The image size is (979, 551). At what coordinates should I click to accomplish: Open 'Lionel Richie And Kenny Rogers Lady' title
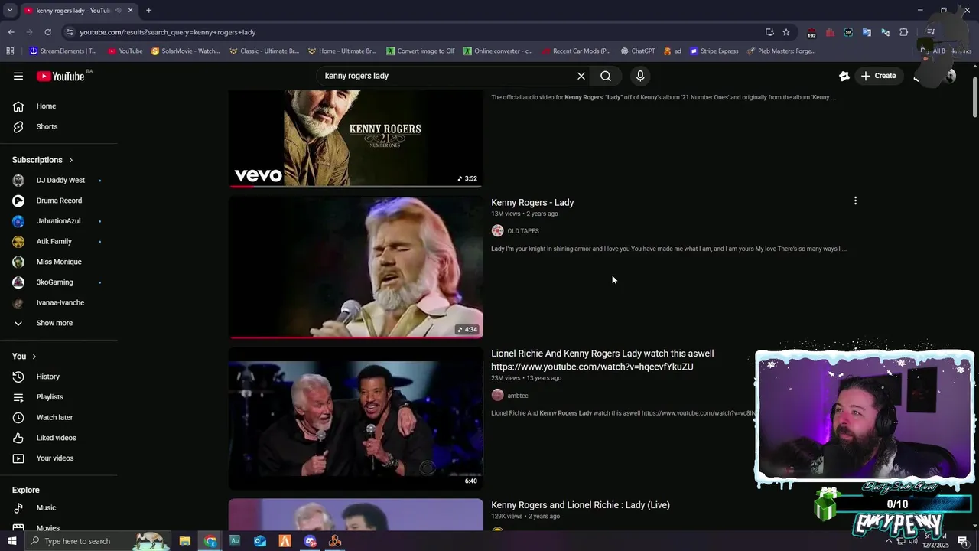[603, 360]
